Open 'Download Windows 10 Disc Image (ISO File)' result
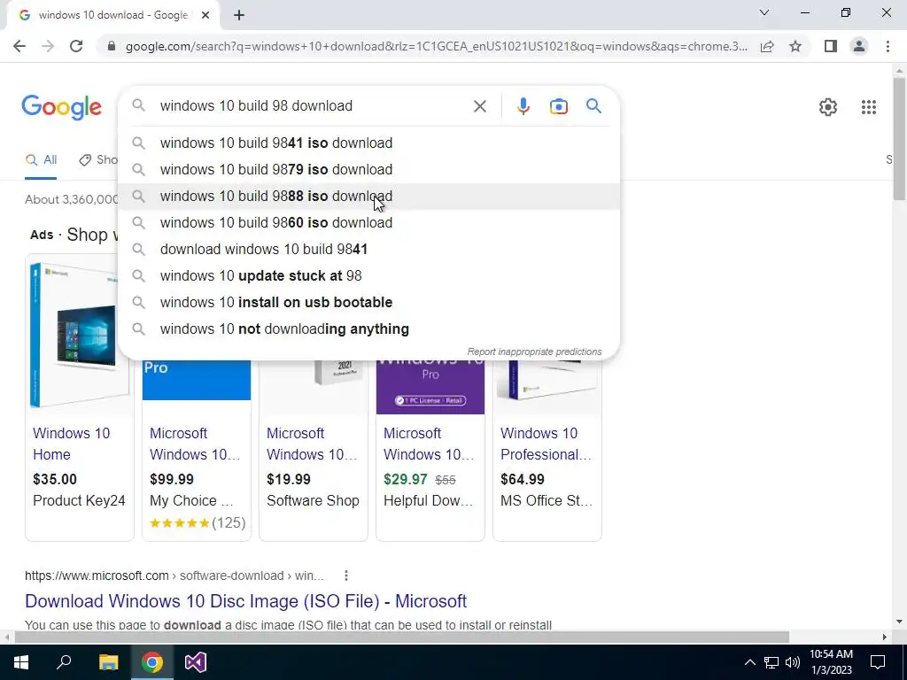 (246, 601)
